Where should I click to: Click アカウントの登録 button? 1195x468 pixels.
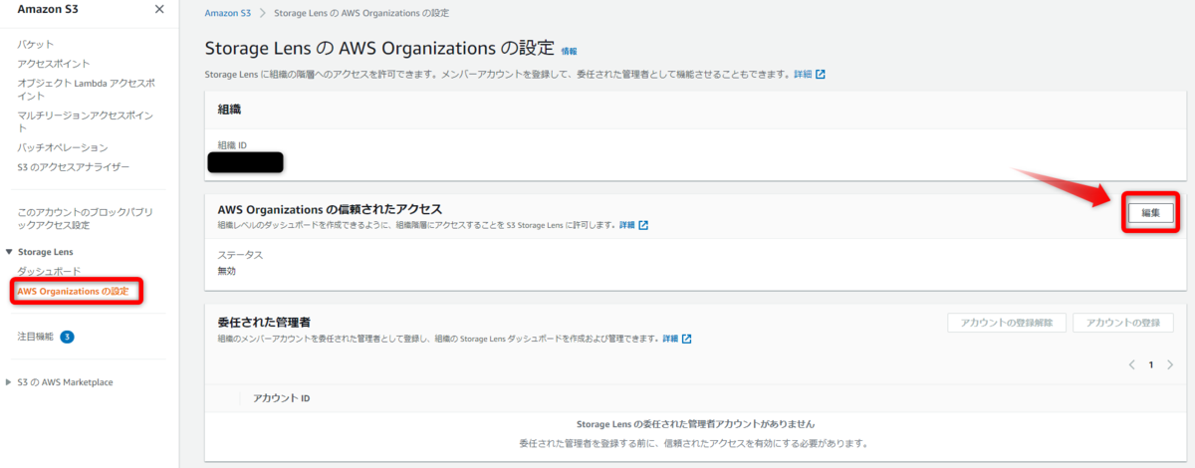1122,323
